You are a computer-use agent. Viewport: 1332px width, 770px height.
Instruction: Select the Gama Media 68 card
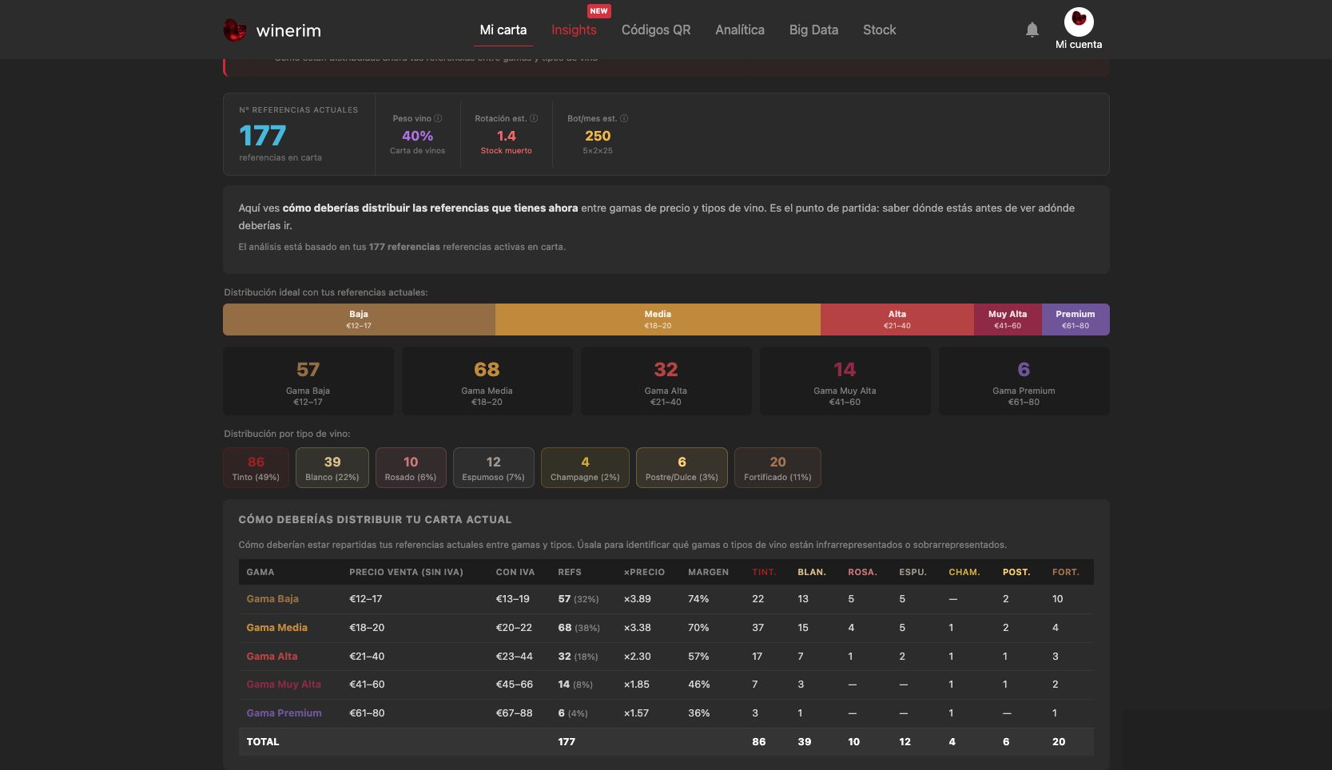pyautogui.click(x=487, y=381)
